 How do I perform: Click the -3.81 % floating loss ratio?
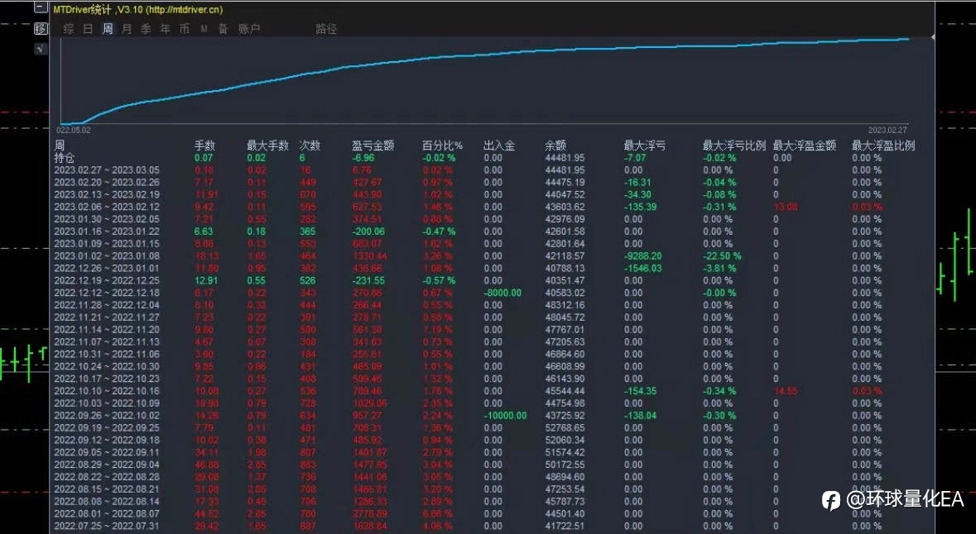[719, 269]
